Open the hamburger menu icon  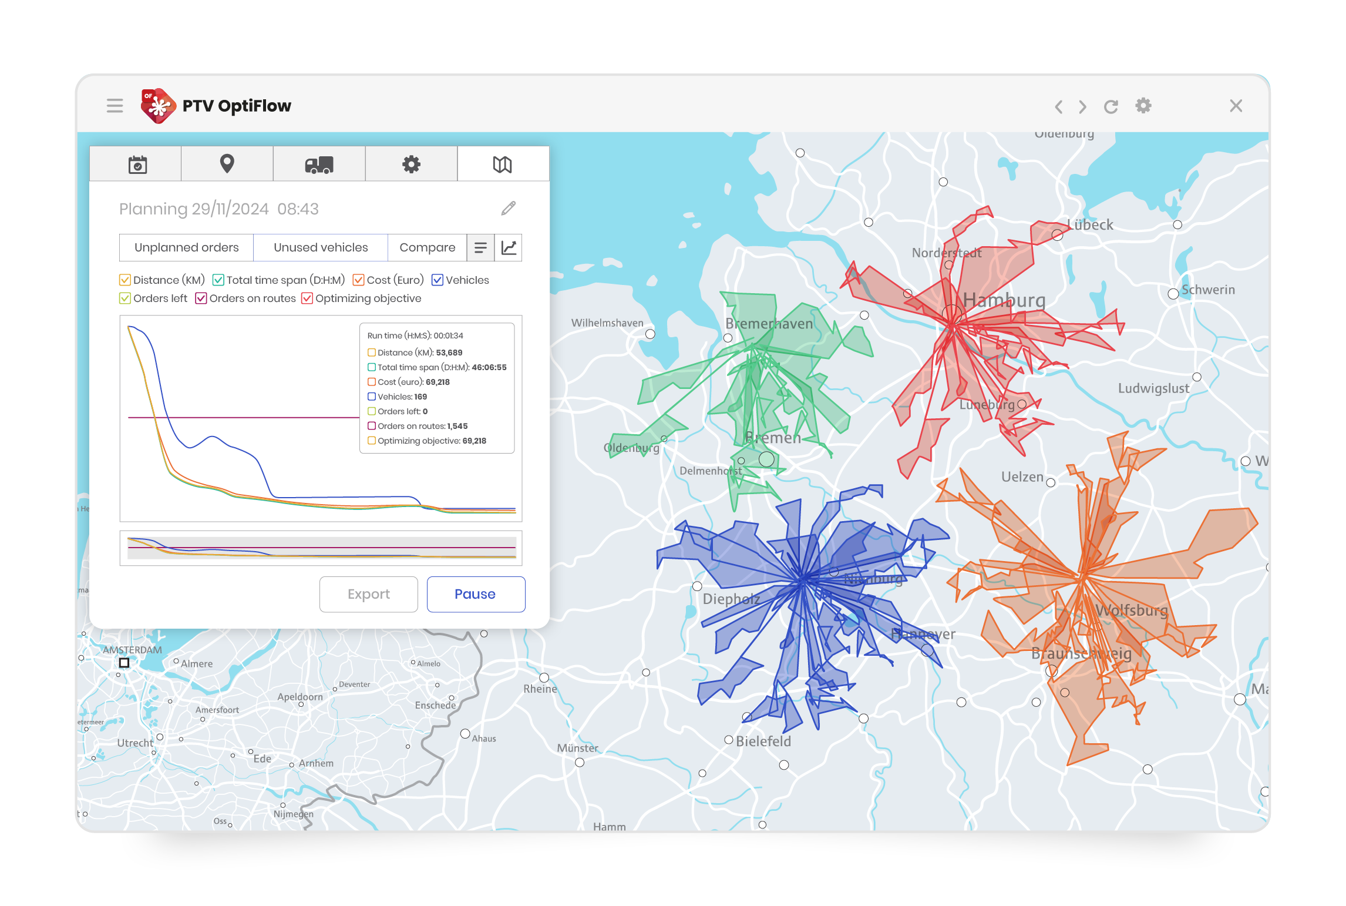click(x=115, y=106)
